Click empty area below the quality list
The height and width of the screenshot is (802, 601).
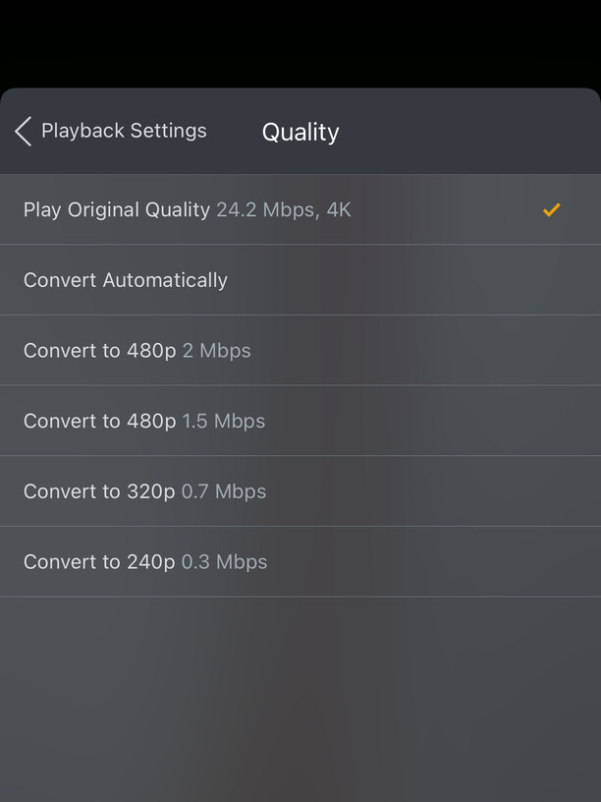pos(300,698)
